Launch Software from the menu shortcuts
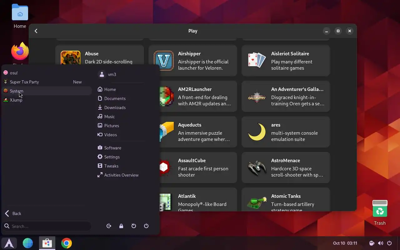 pyautogui.click(x=121, y=148)
